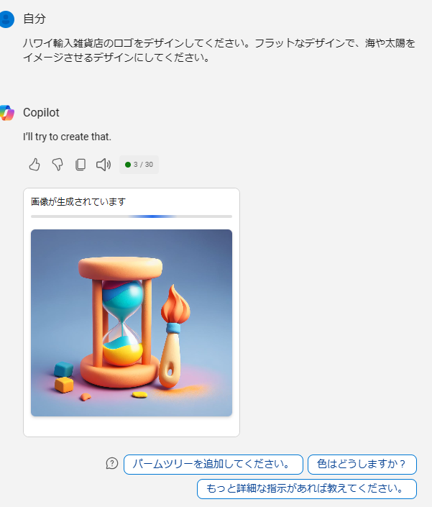
Task: Copy the Copilot response with the copy icon
Action: (x=81, y=165)
